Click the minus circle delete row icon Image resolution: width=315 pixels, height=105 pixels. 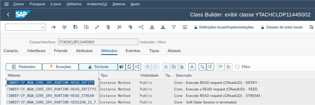(155, 67)
